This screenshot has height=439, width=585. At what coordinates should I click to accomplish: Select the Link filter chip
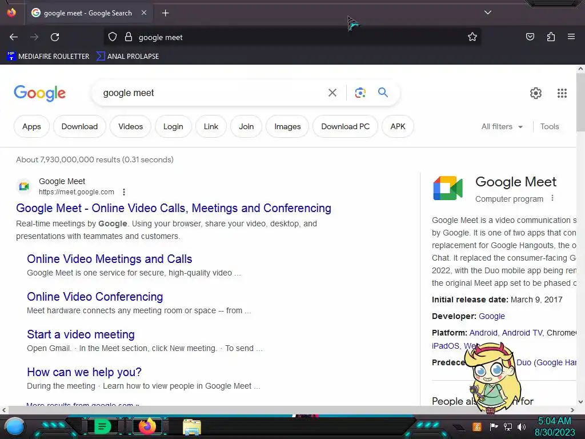pos(211,126)
